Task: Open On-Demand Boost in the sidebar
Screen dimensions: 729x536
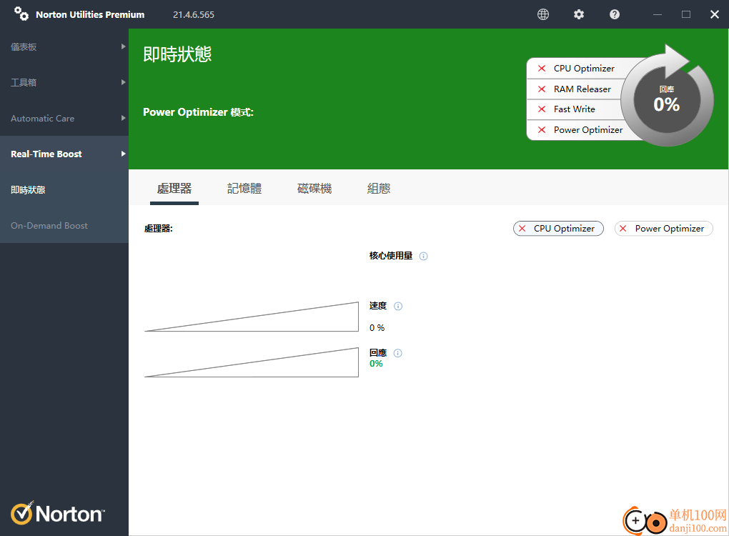Action: (x=64, y=225)
